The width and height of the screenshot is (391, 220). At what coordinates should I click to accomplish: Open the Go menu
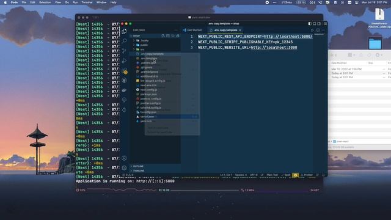pyautogui.click(x=67, y=2)
